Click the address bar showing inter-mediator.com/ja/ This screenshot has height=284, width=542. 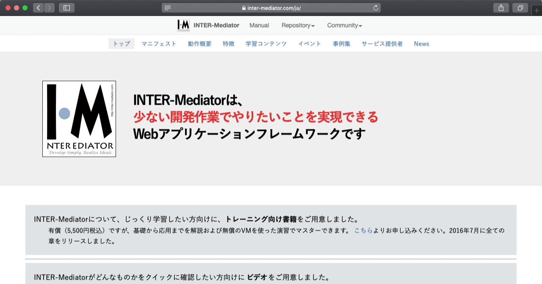(x=271, y=8)
